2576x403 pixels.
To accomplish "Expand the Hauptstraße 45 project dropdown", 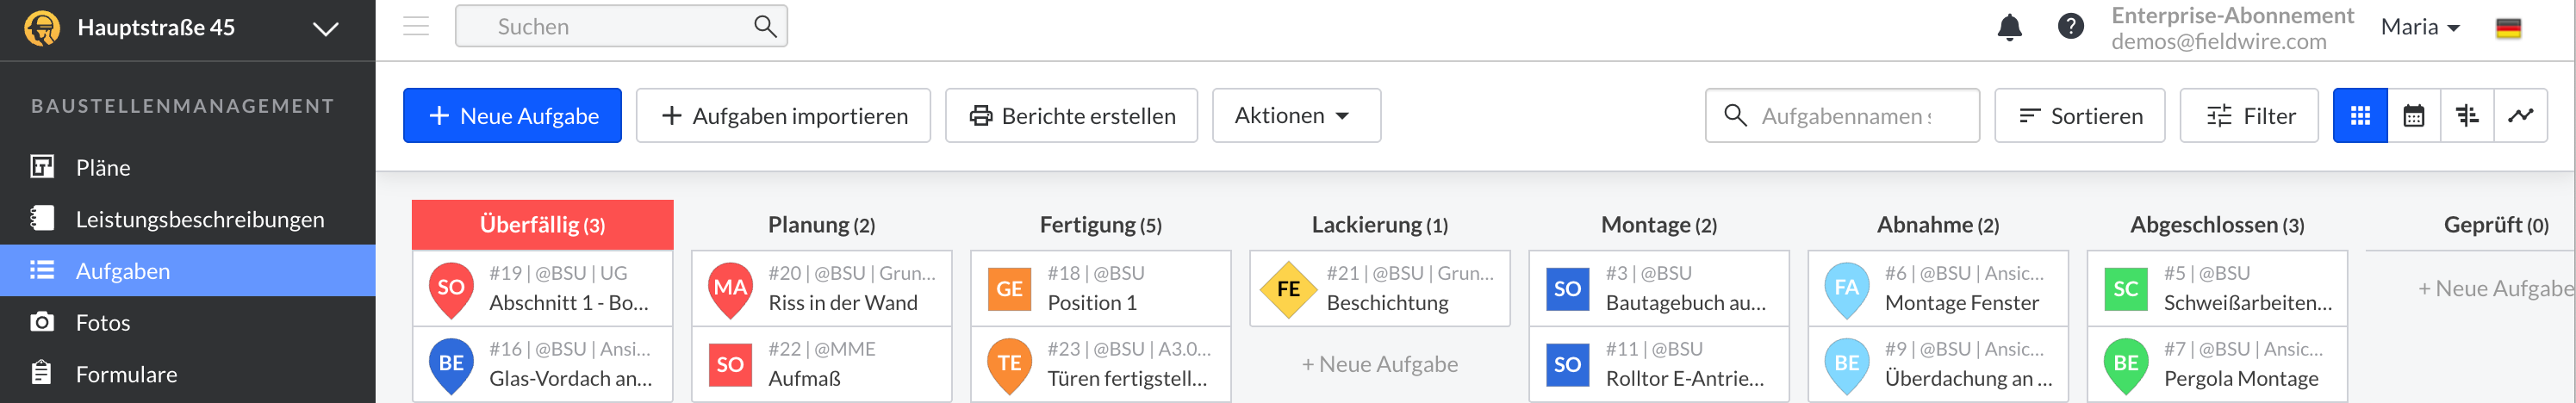I will (325, 28).
